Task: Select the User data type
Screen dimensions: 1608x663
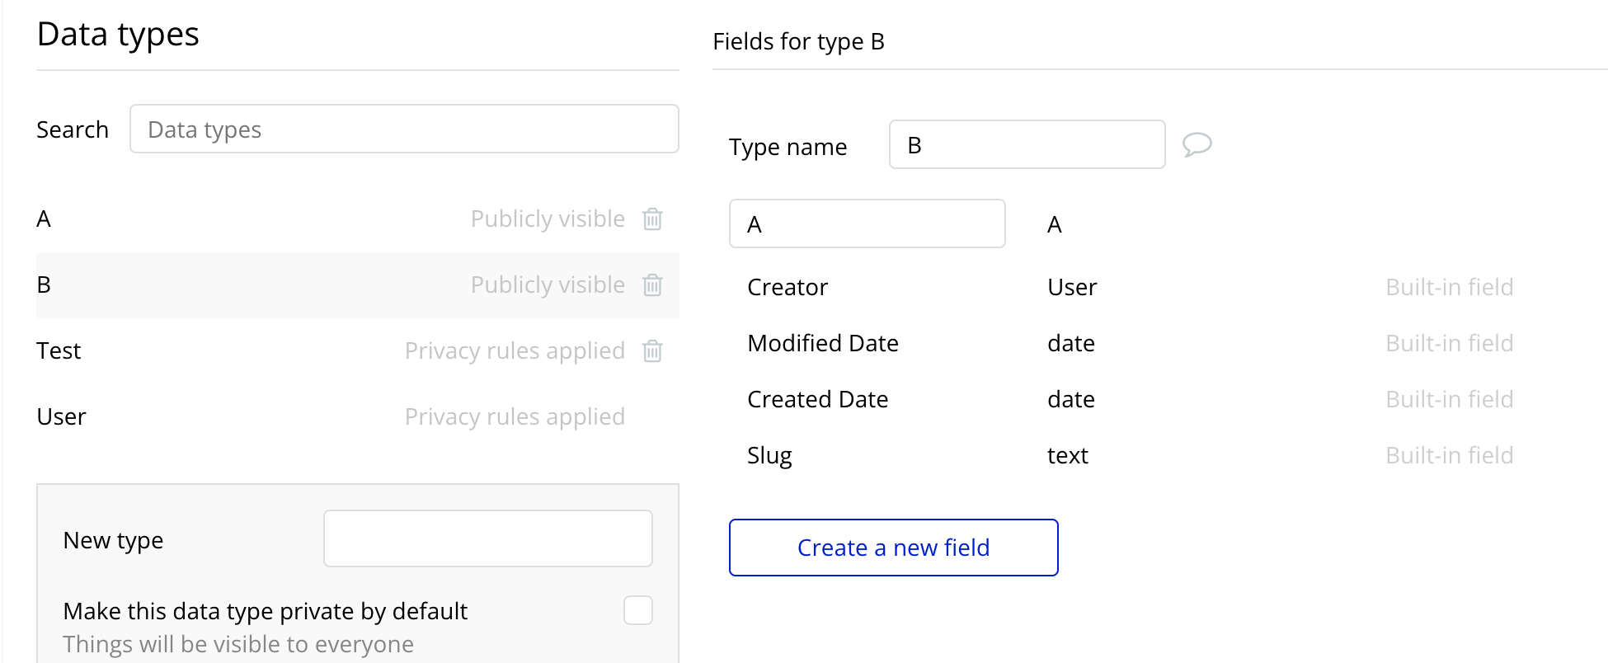Action: (62, 417)
